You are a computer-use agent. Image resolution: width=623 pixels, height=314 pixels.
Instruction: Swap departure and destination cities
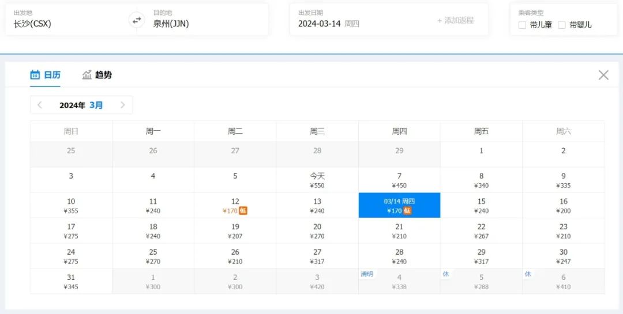click(x=137, y=20)
